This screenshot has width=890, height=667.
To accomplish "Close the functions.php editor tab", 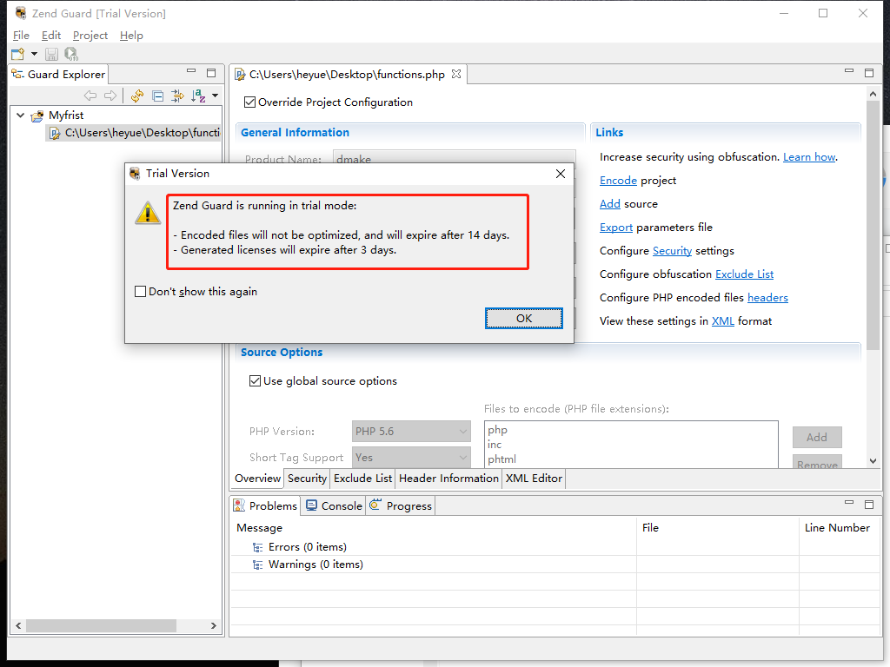I will tap(455, 74).
